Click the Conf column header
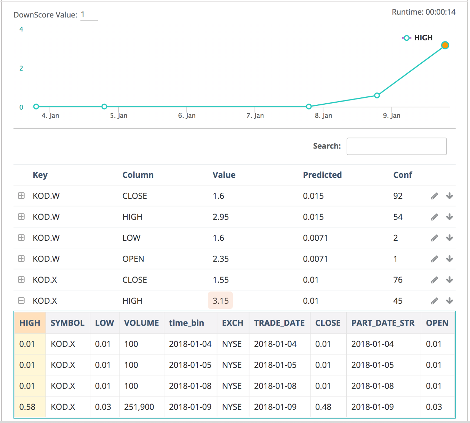470x423 pixels. tap(403, 175)
